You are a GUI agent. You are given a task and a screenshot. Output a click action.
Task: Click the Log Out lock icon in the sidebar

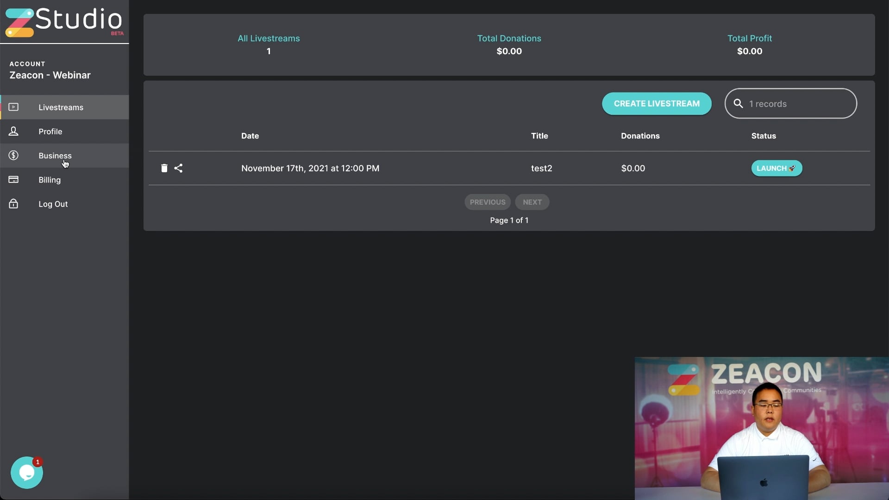pyautogui.click(x=13, y=204)
